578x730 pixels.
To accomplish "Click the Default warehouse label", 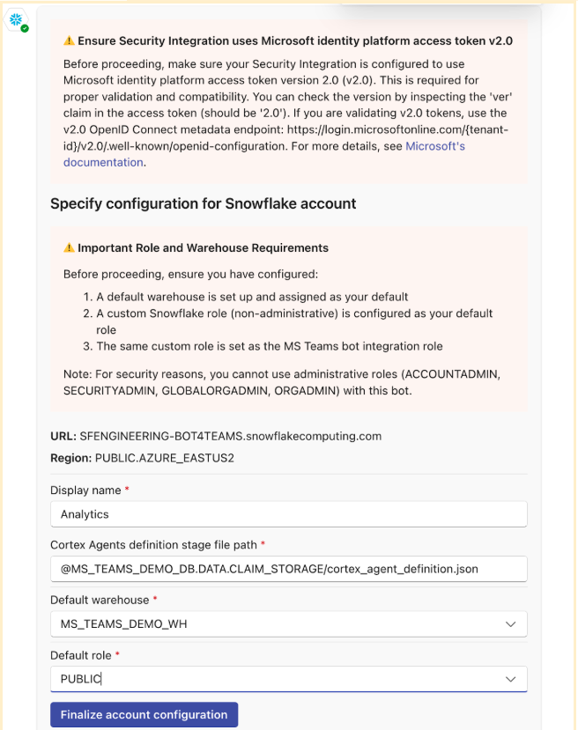I will pos(100,600).
